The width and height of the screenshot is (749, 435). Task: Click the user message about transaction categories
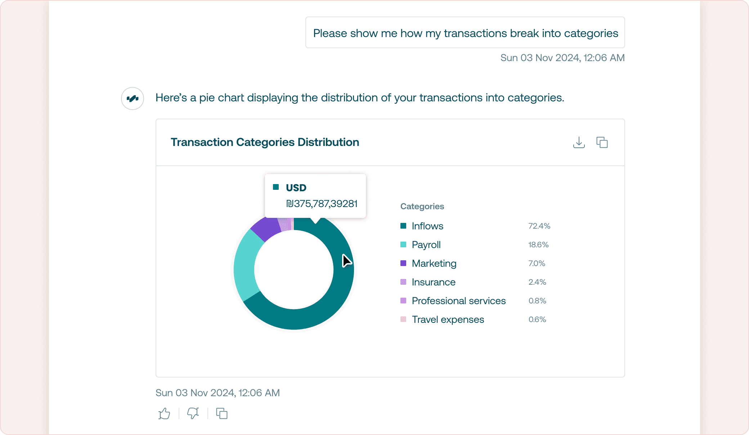[465, 33]
